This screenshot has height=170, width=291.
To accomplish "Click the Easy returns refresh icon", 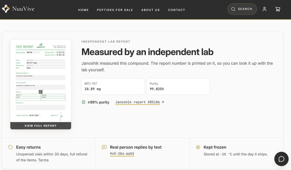I will (11, 147).
